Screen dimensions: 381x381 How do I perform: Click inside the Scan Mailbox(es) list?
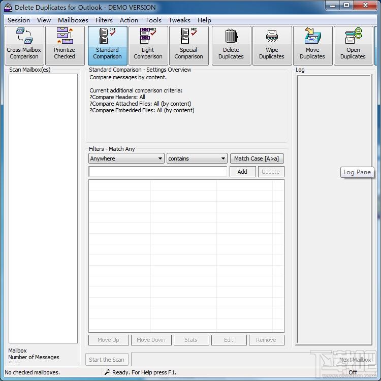[43, 208]
